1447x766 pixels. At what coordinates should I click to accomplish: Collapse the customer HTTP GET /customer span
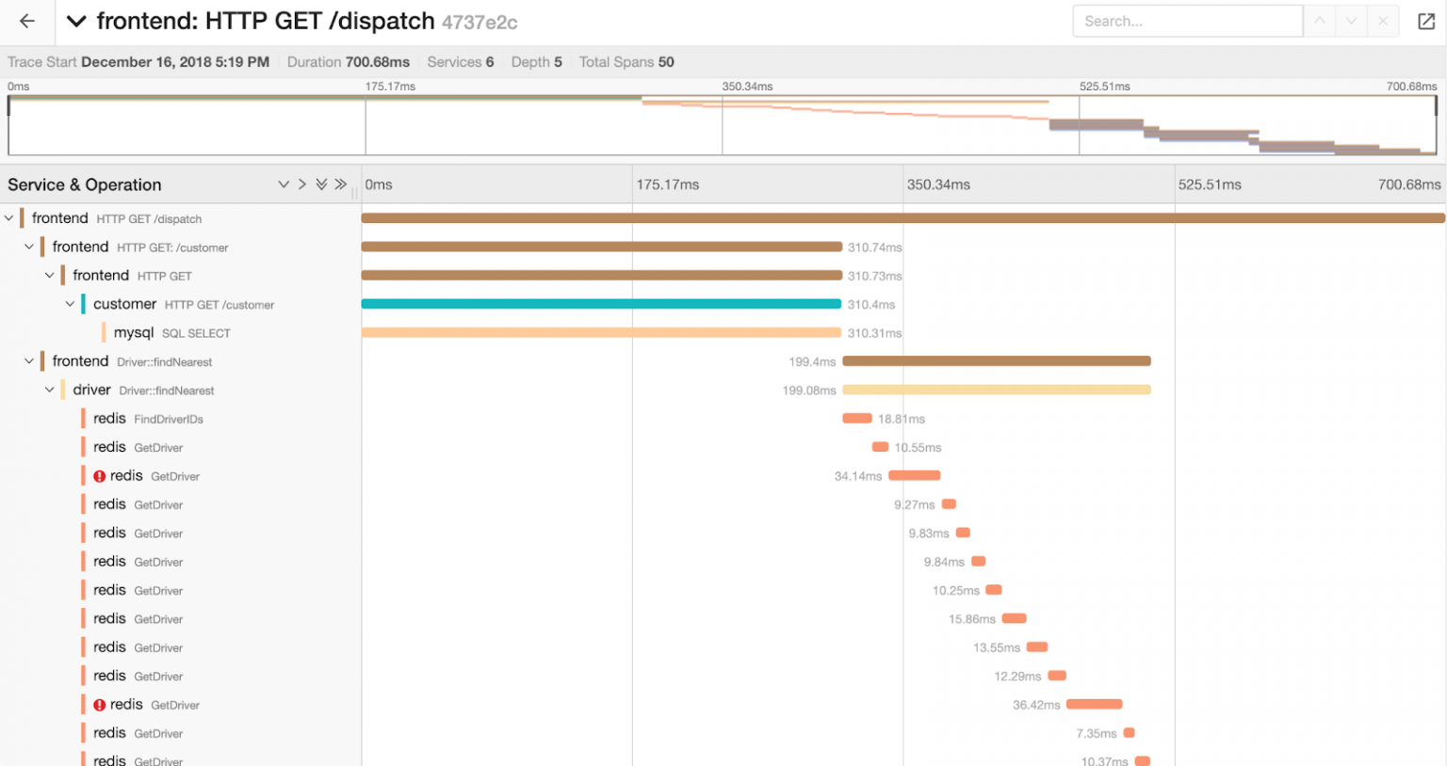70,304
